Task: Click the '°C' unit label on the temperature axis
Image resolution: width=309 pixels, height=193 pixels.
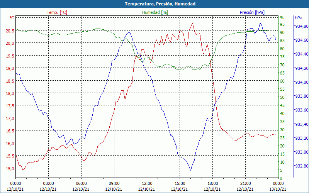Action: point(12,18)
